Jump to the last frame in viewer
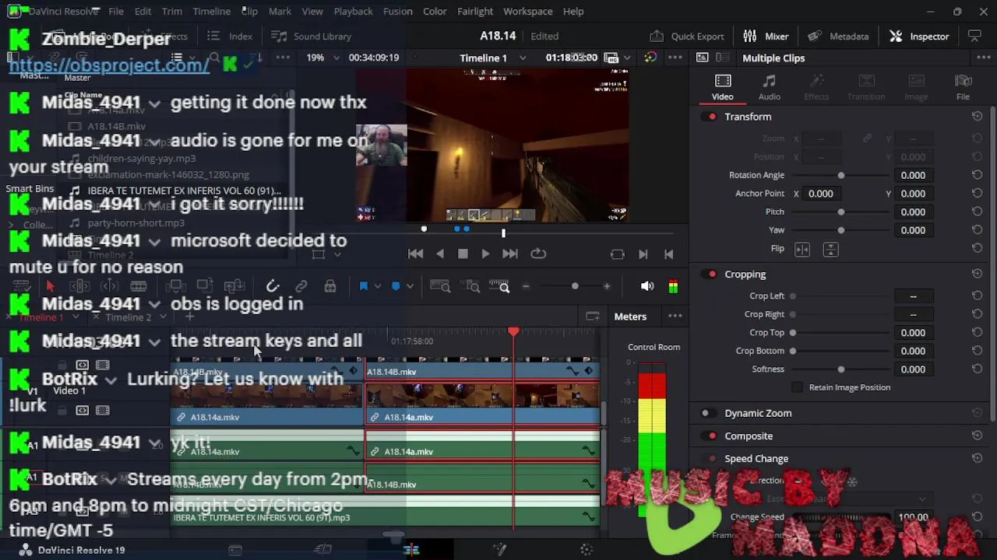 point(509,254)
